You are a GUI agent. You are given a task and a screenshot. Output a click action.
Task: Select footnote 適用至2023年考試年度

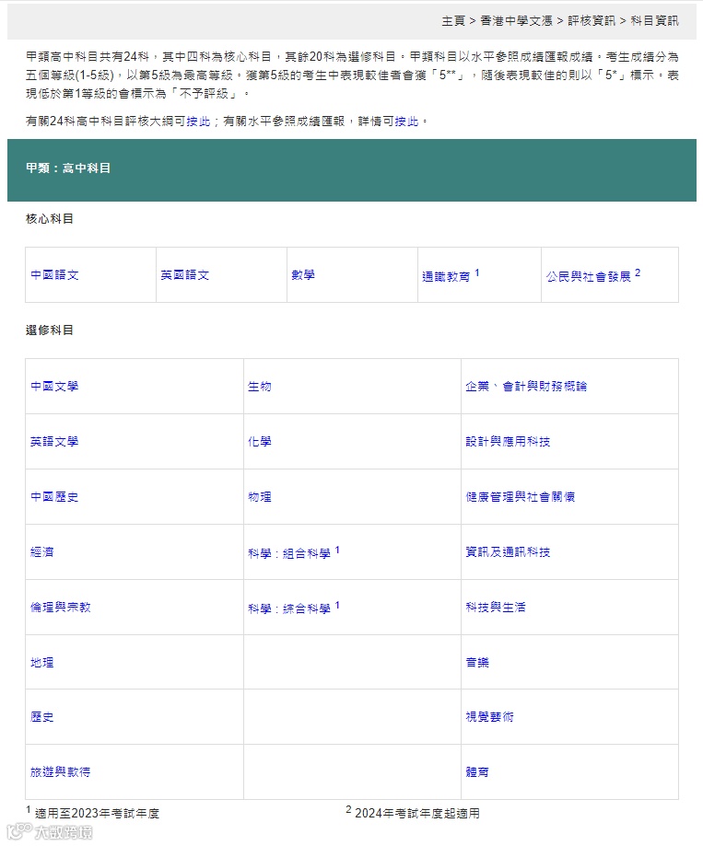pyautogui.click(x=97, y=814)
